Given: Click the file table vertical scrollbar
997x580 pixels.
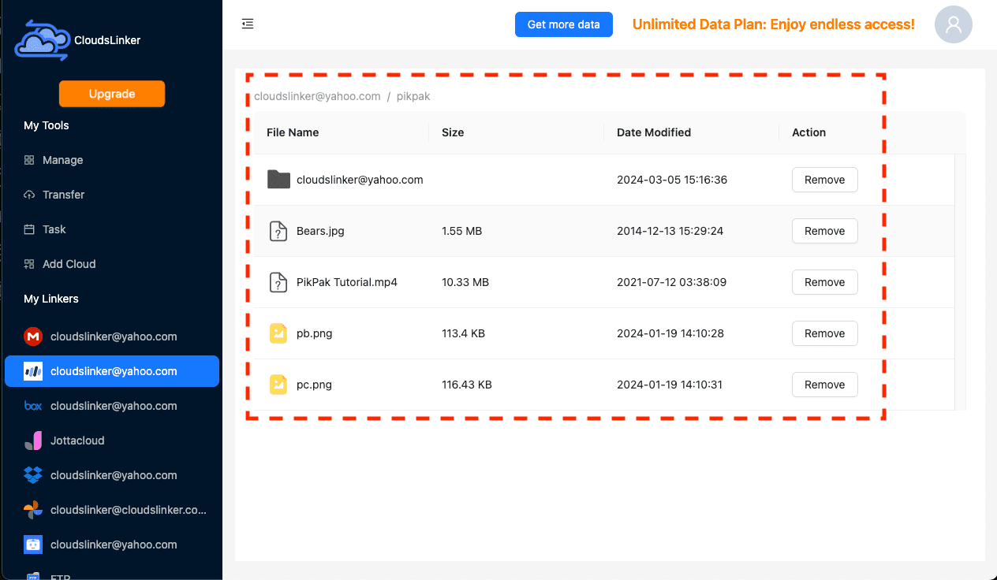Looking at the screenshot, I should [x=960, y=282].
